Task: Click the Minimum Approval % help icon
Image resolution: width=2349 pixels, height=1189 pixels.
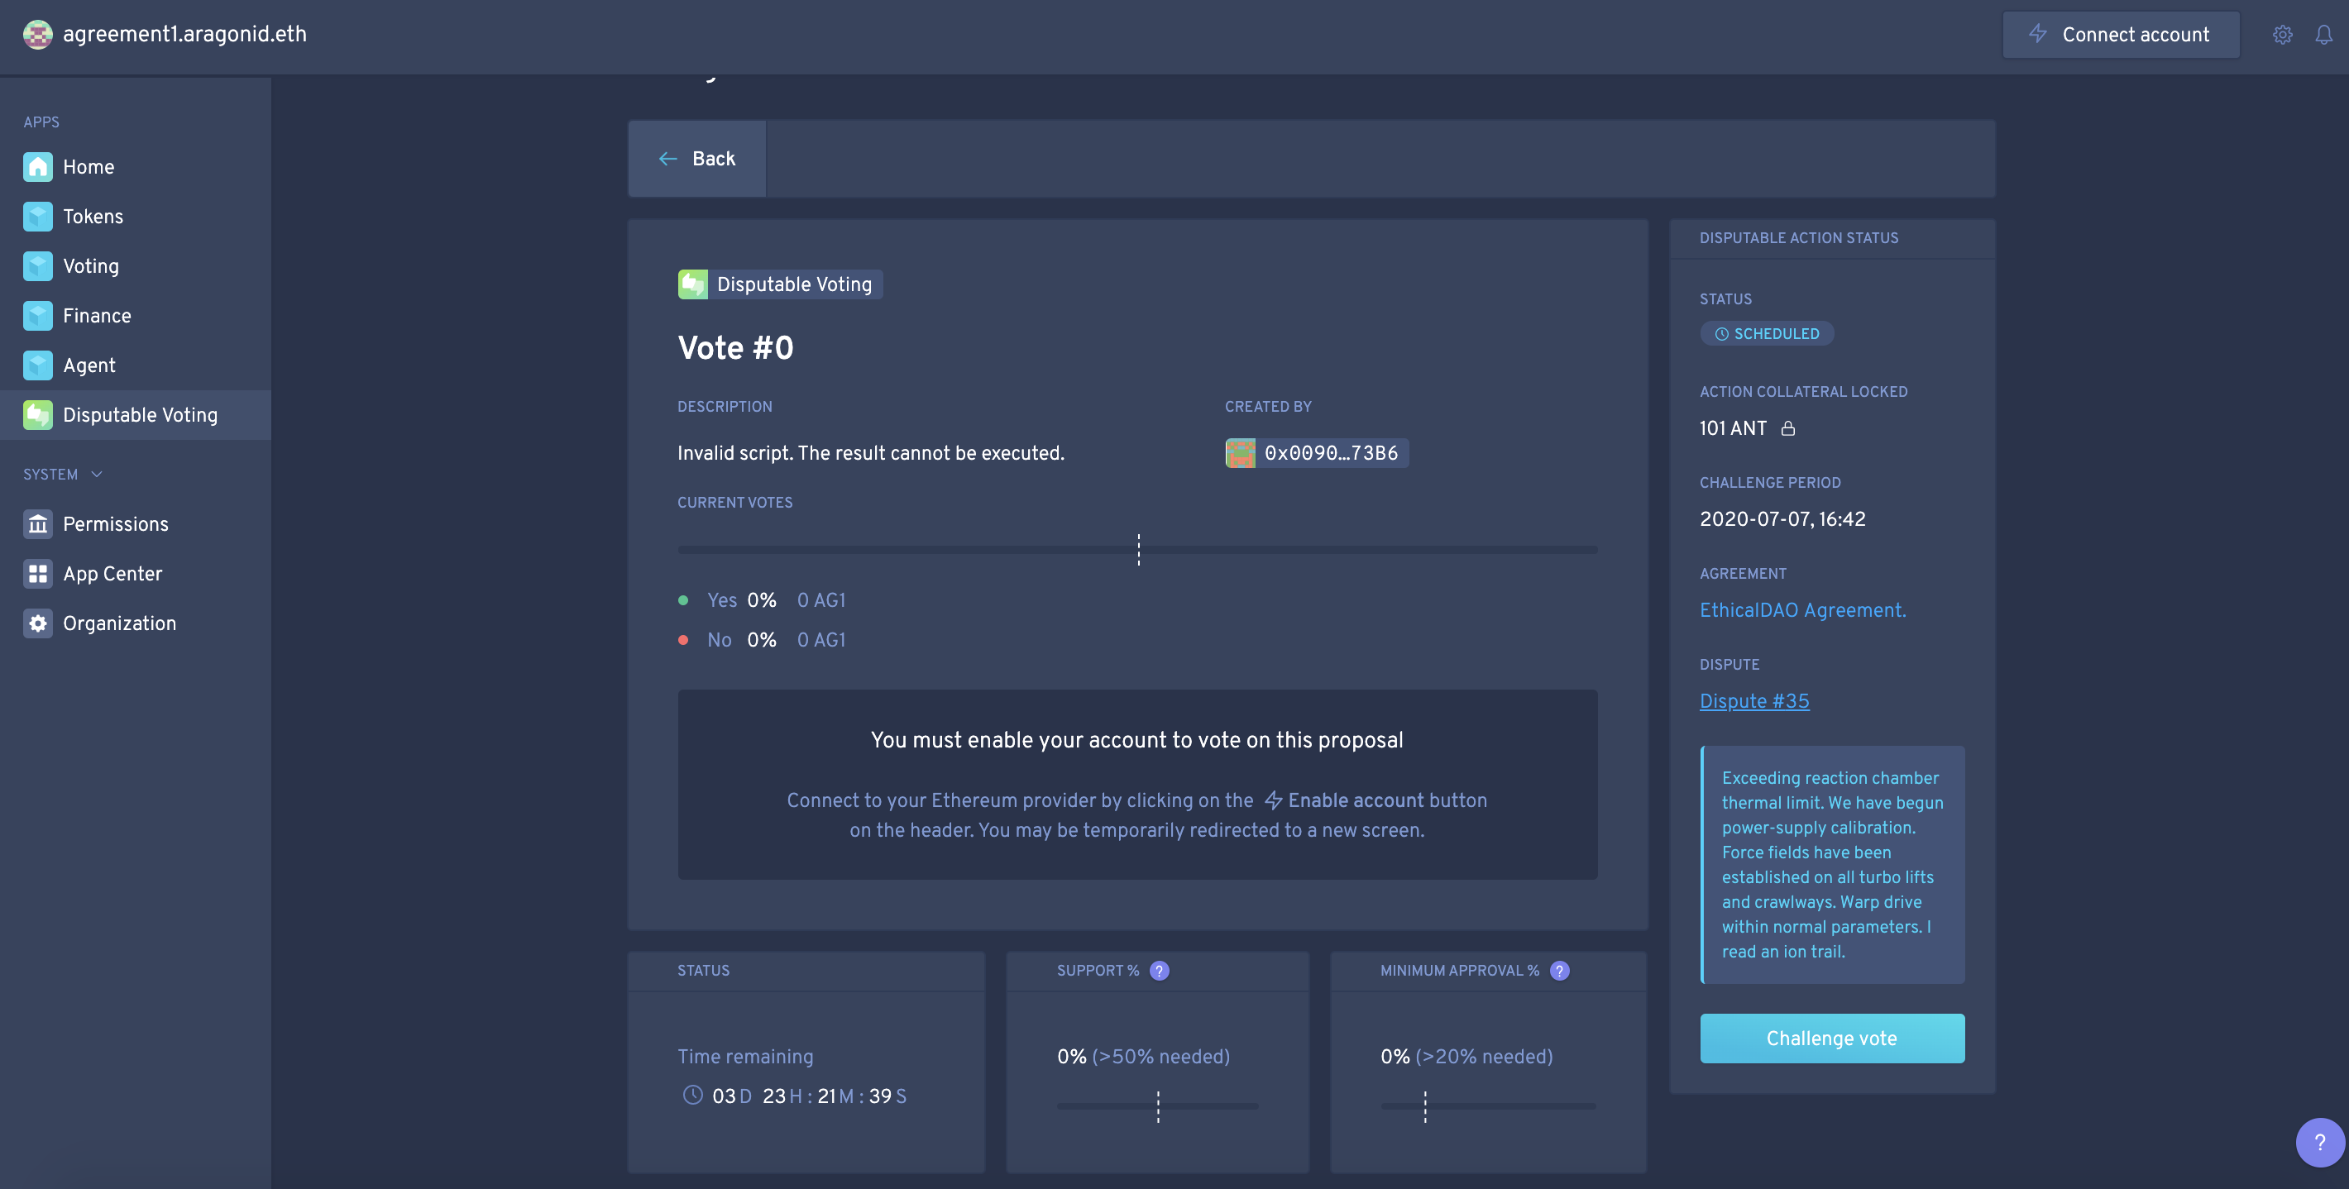Action: click(x=1559, y=970)
